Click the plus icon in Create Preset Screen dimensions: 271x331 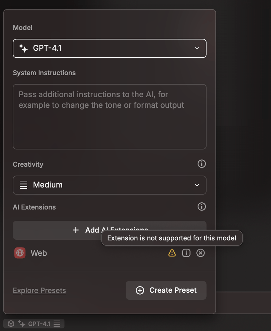click(140, 290)
